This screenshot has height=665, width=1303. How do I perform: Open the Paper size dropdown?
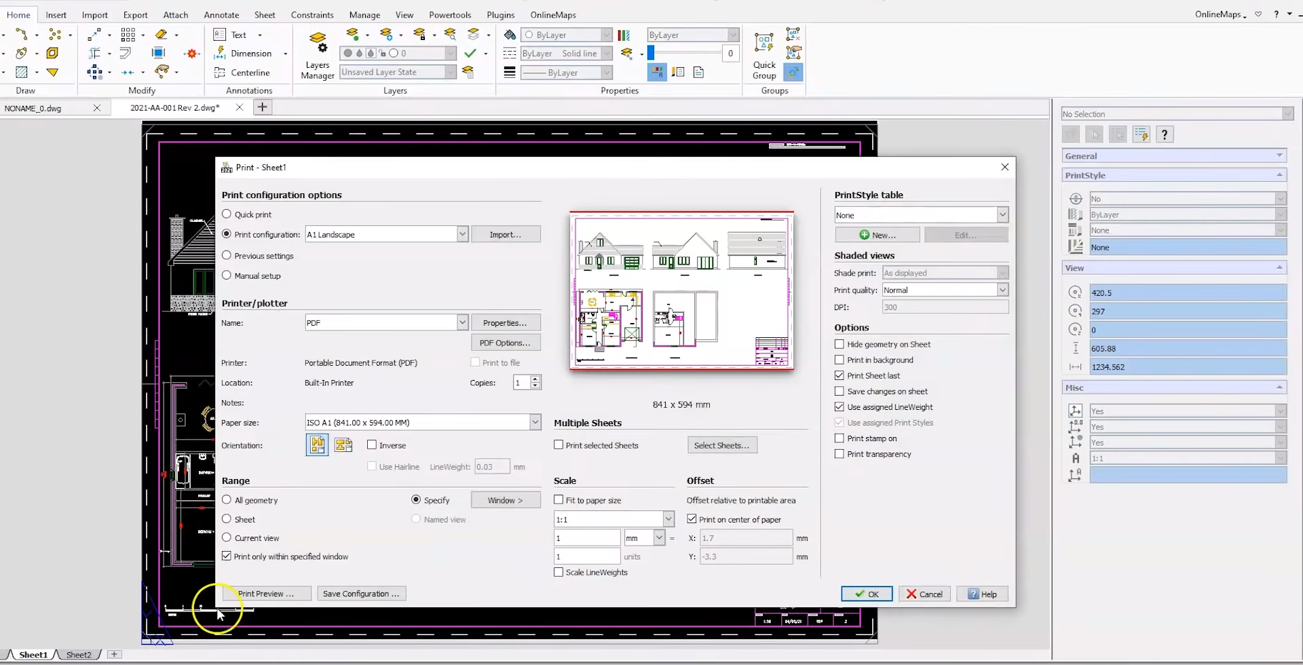click(x=535, y=421)
